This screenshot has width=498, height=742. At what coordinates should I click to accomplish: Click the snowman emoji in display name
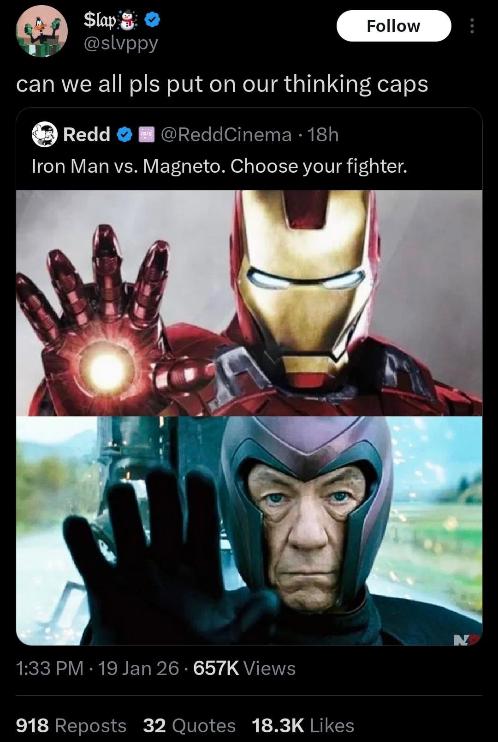point(130,19)
